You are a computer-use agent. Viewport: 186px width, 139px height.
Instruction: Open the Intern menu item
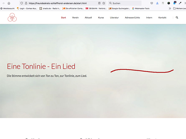coord(149,18)
